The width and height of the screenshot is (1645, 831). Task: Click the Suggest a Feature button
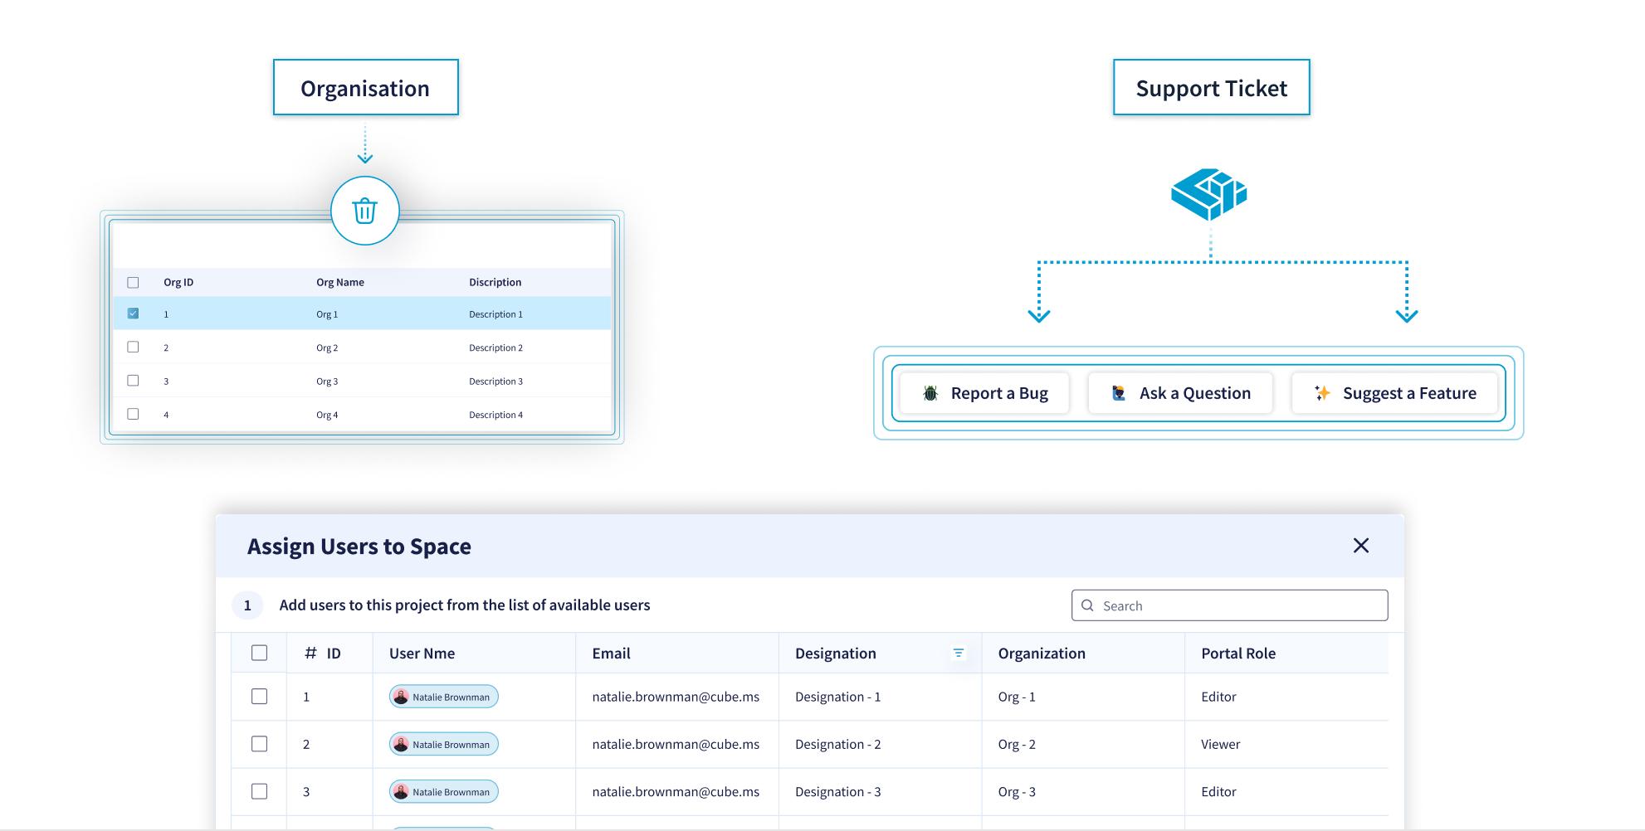pyautogui.click(x=1394, y=393)
